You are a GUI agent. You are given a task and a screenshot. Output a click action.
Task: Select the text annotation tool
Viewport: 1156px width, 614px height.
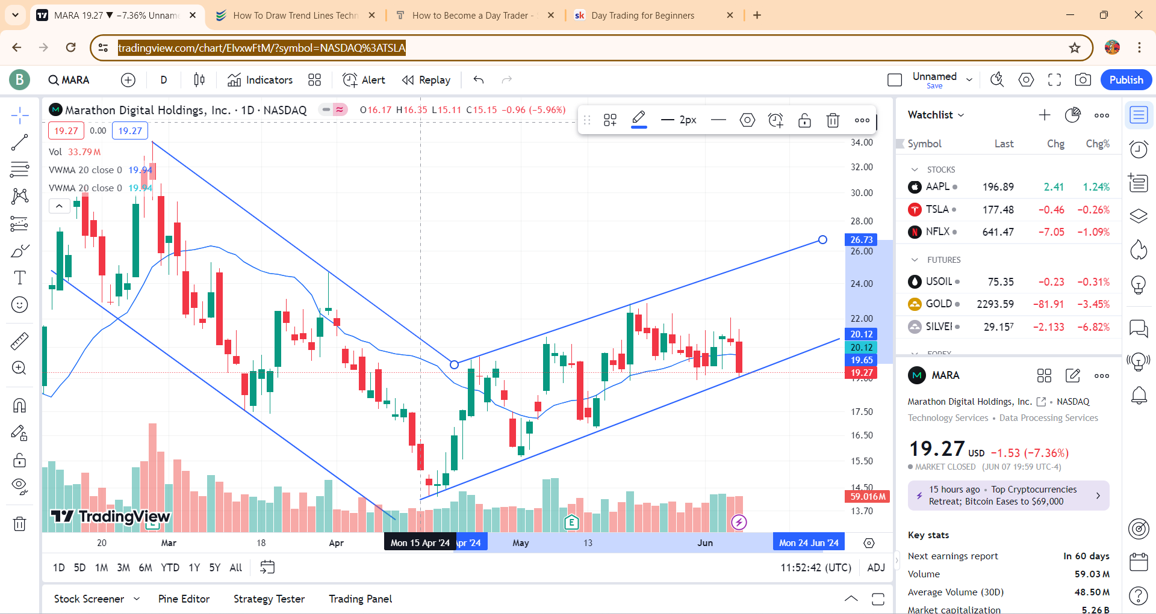point(20,278)
